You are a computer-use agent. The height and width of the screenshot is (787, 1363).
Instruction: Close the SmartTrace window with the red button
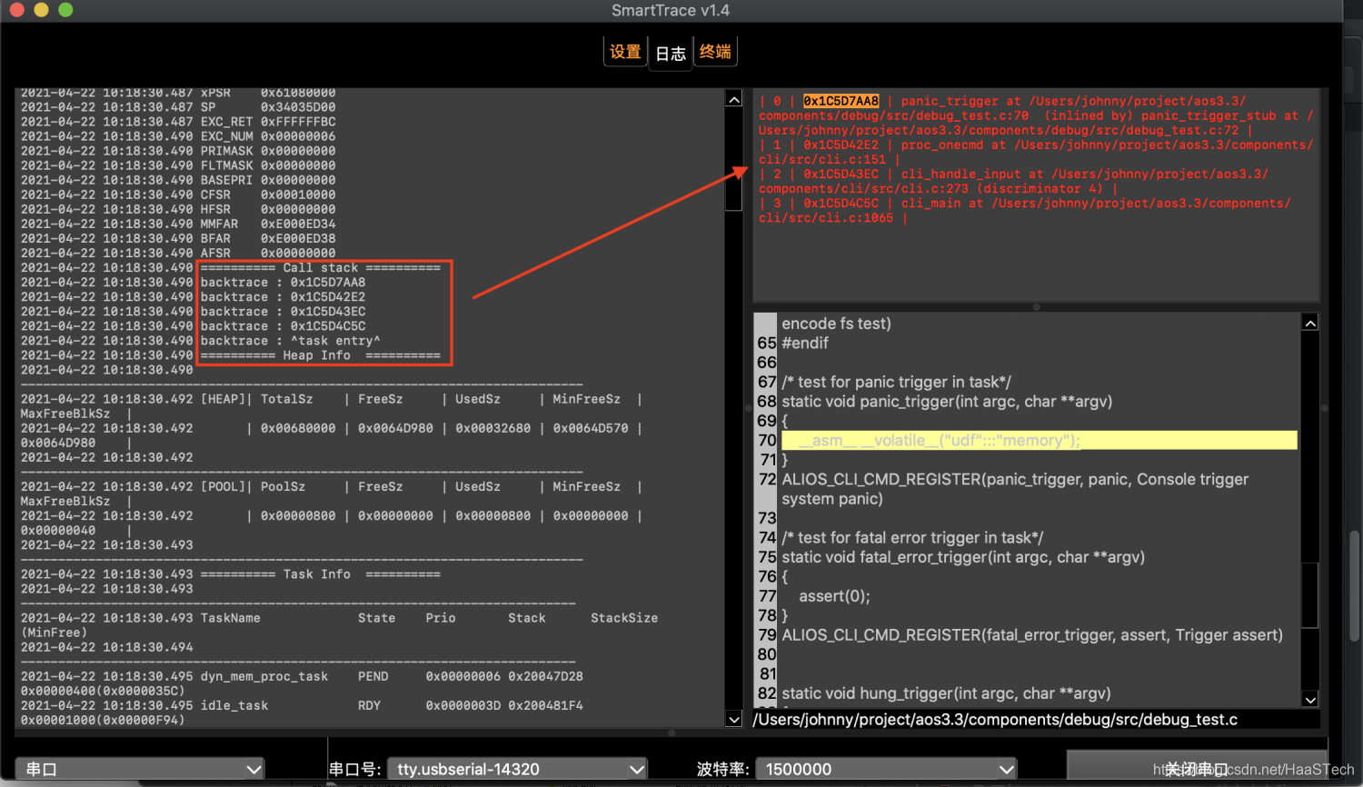[x=17, y=10]
